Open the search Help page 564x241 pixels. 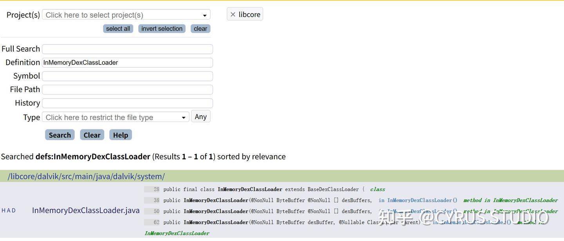[120, 135]
